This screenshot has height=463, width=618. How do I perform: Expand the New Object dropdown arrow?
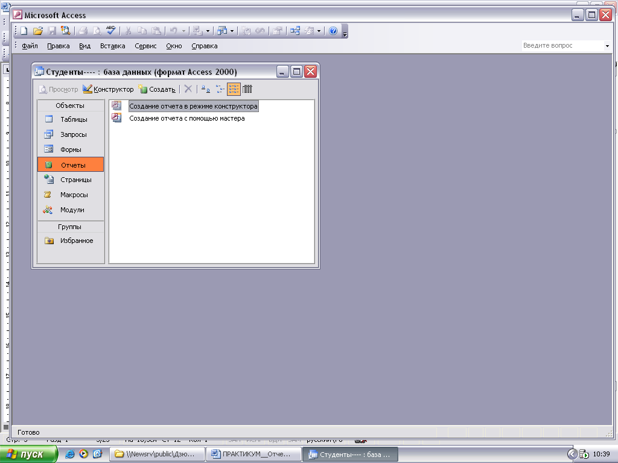pyautogui.click(x=319, y=31)
